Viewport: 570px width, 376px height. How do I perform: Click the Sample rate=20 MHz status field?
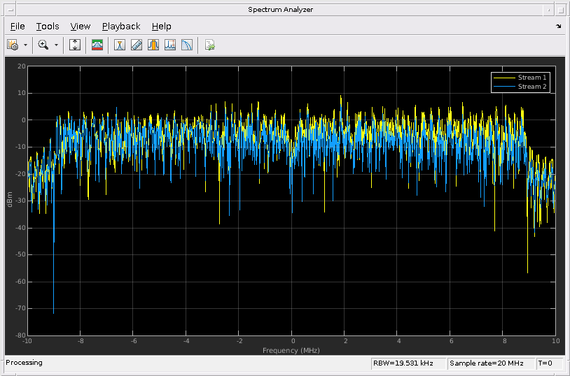pos(486,363)
